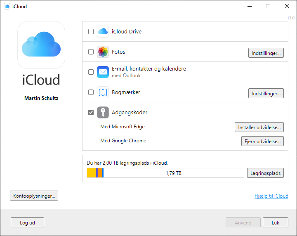Image resolution: width=297 pixels, height=236 pixels.
Task: Check E-mail, kontakter og kalendere checkbox
Action: tap(91, 72)
